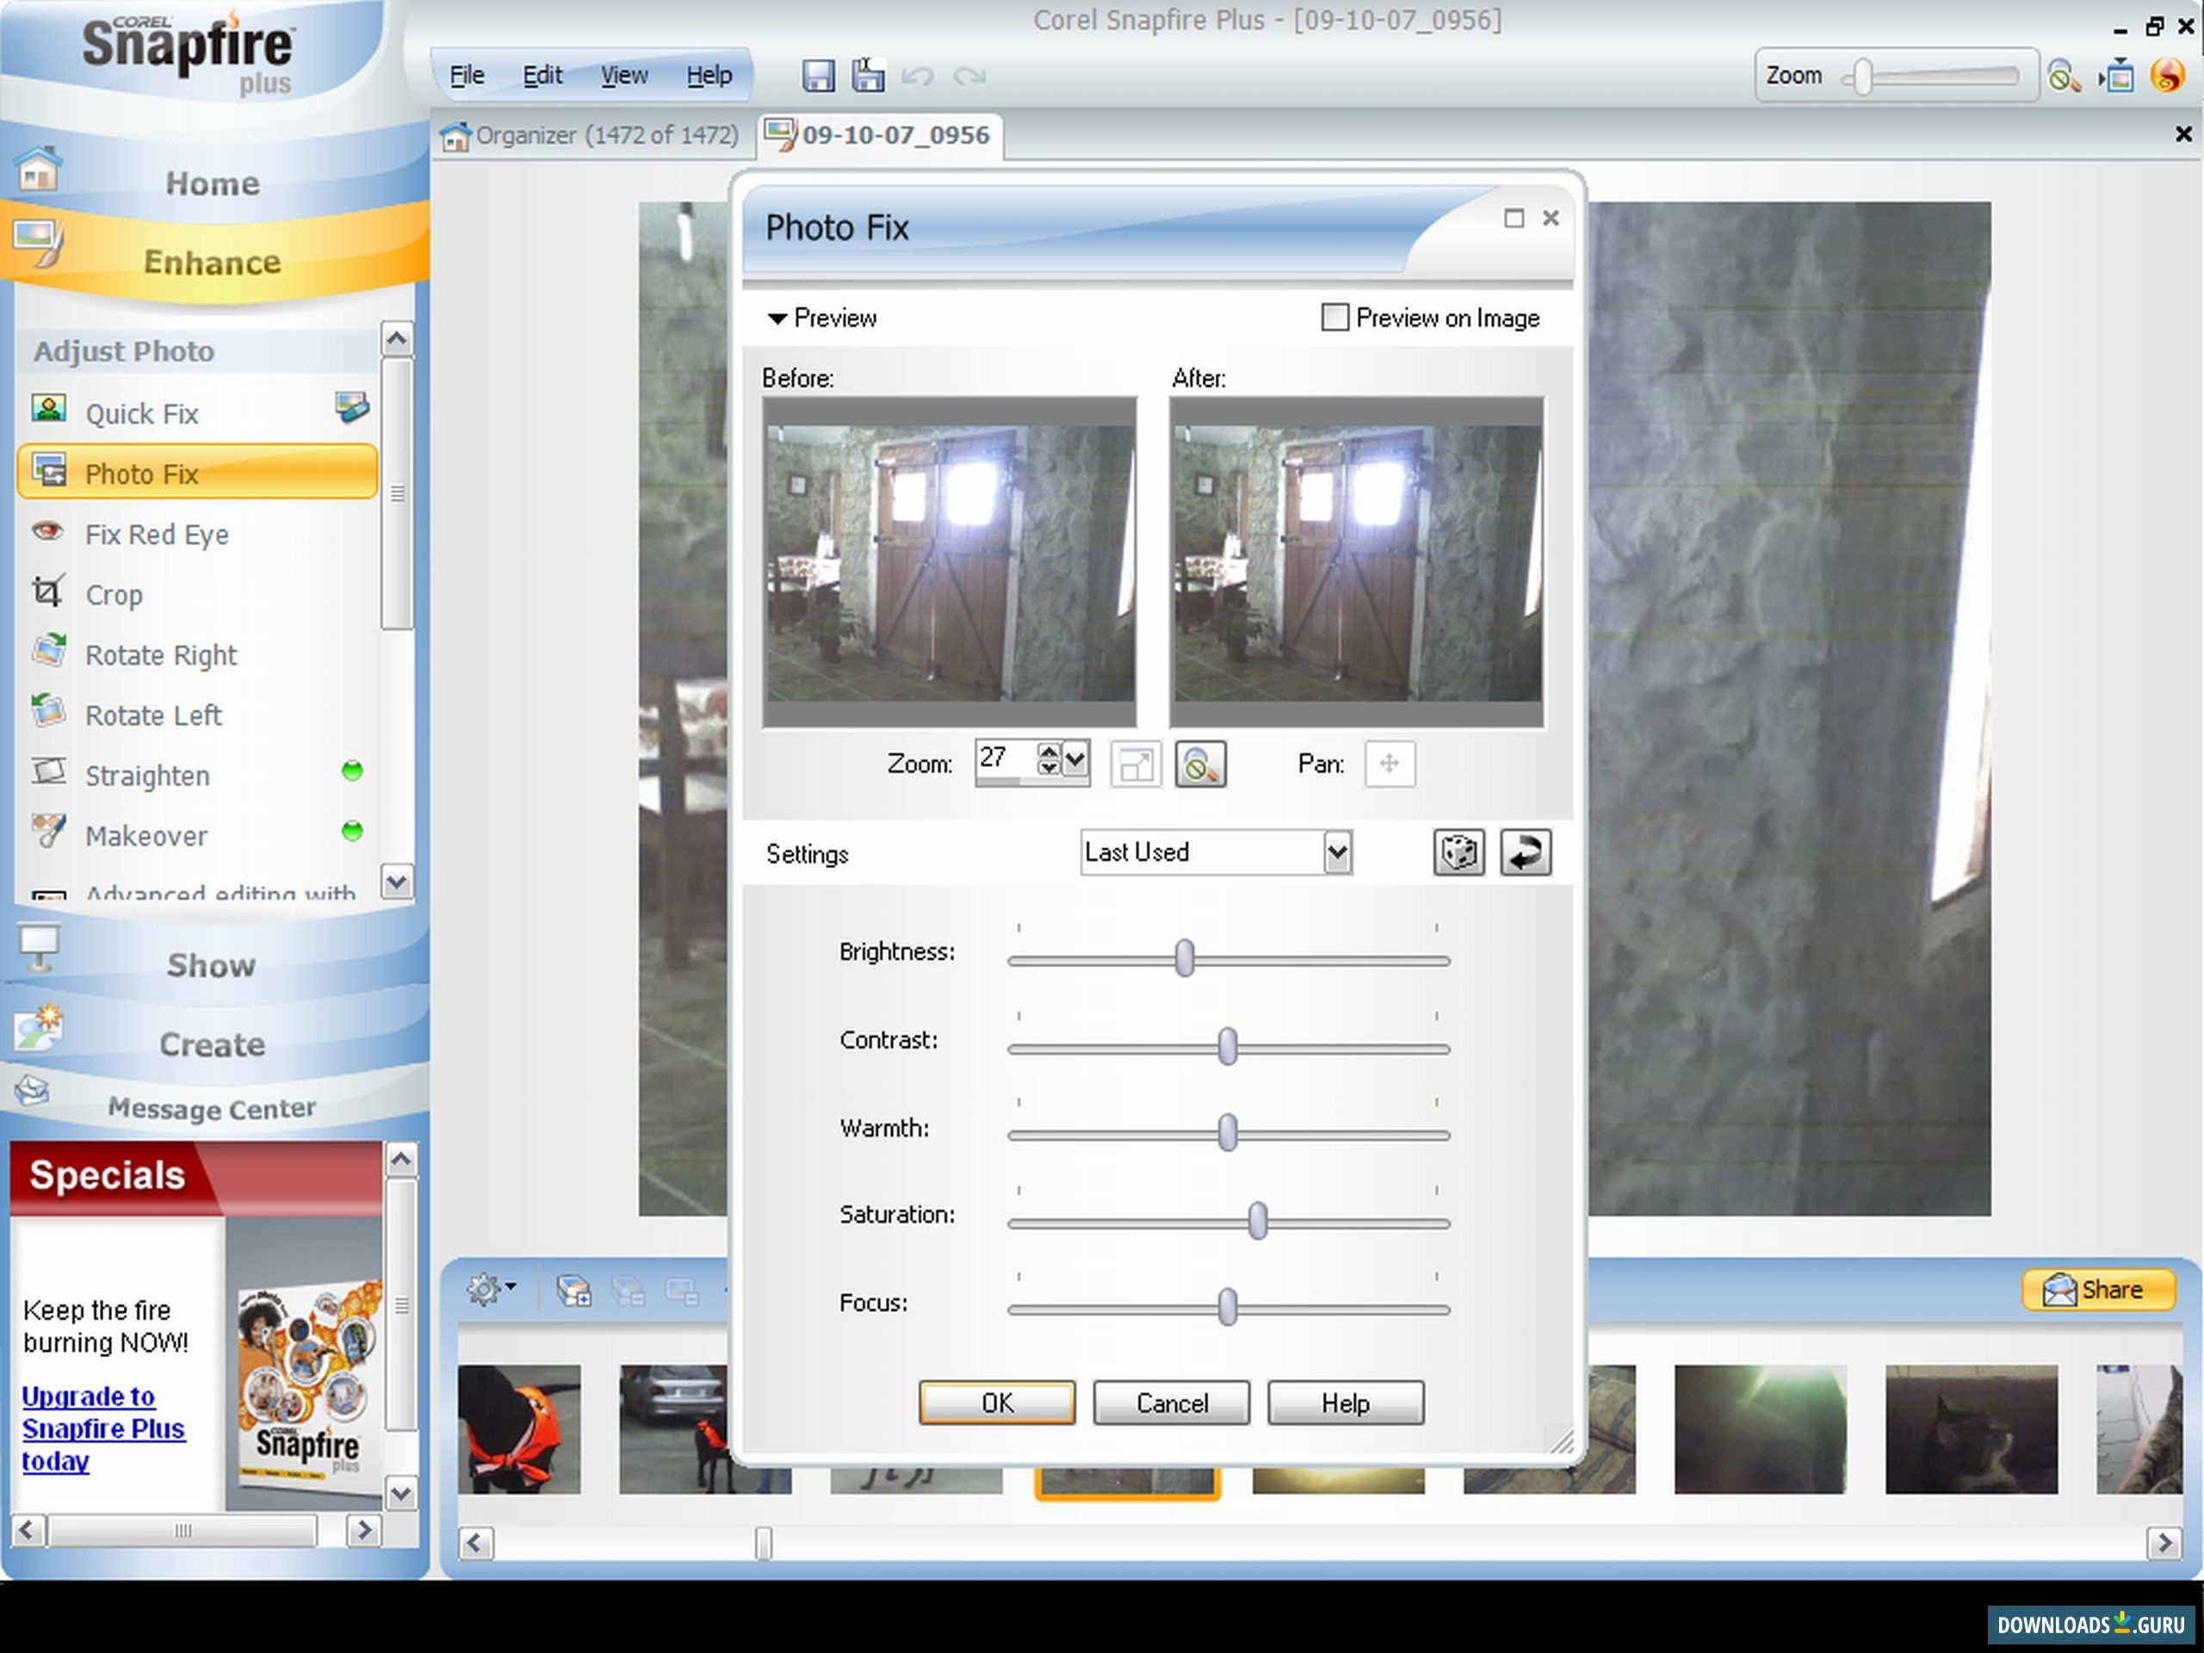The width and height of the screenshot is (2204, 1653).
Task: Click the Share button
Action: pyautogui.click(x=2101, y=1288)
